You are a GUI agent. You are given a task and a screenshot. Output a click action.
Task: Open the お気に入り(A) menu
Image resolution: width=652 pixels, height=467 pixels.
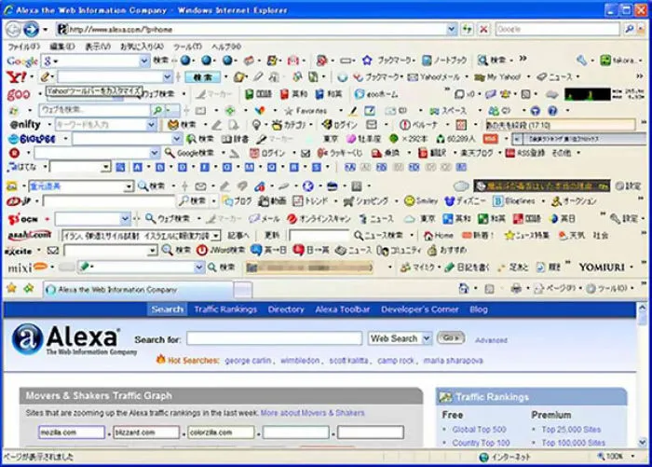[142, 47]
